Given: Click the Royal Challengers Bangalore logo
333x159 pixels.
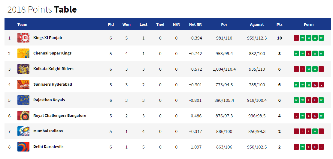Looking at the screenshot, I should (23, 116).
